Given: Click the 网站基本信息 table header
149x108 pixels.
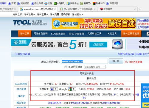Looking at the screenshot, I should pos(87,73).
